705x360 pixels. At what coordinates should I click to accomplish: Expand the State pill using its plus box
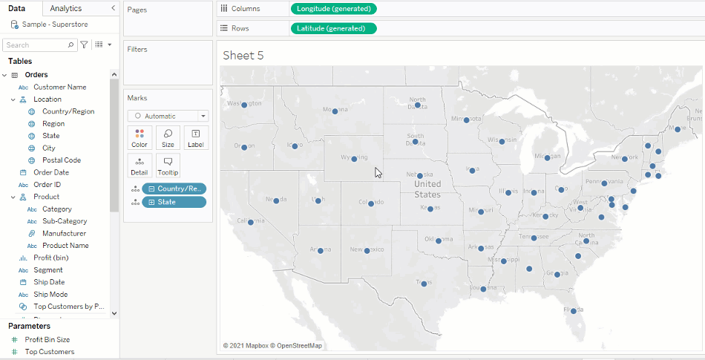coord(151,202)
